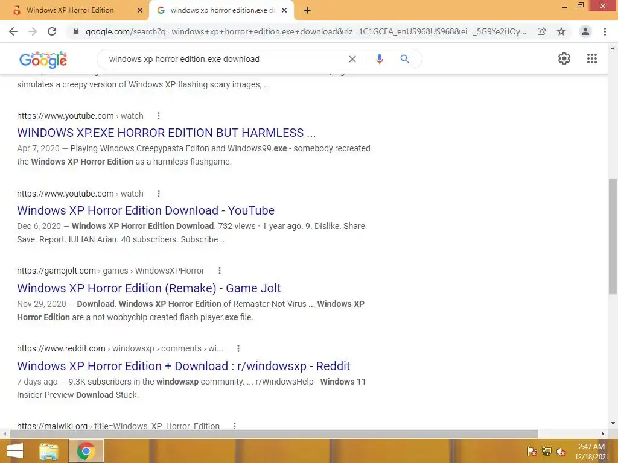This screenshot has width=618, height=463.
Task: Open Action Center flag in tray
Action: [x=532, y=452]
